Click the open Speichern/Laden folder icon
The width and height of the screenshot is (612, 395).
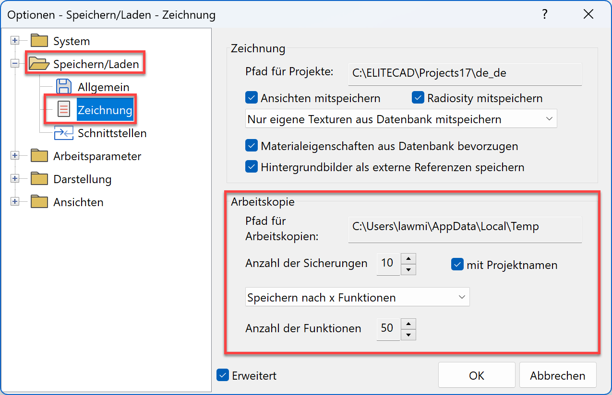39,64
